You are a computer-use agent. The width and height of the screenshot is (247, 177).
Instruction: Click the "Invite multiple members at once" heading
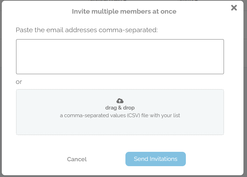124,11
